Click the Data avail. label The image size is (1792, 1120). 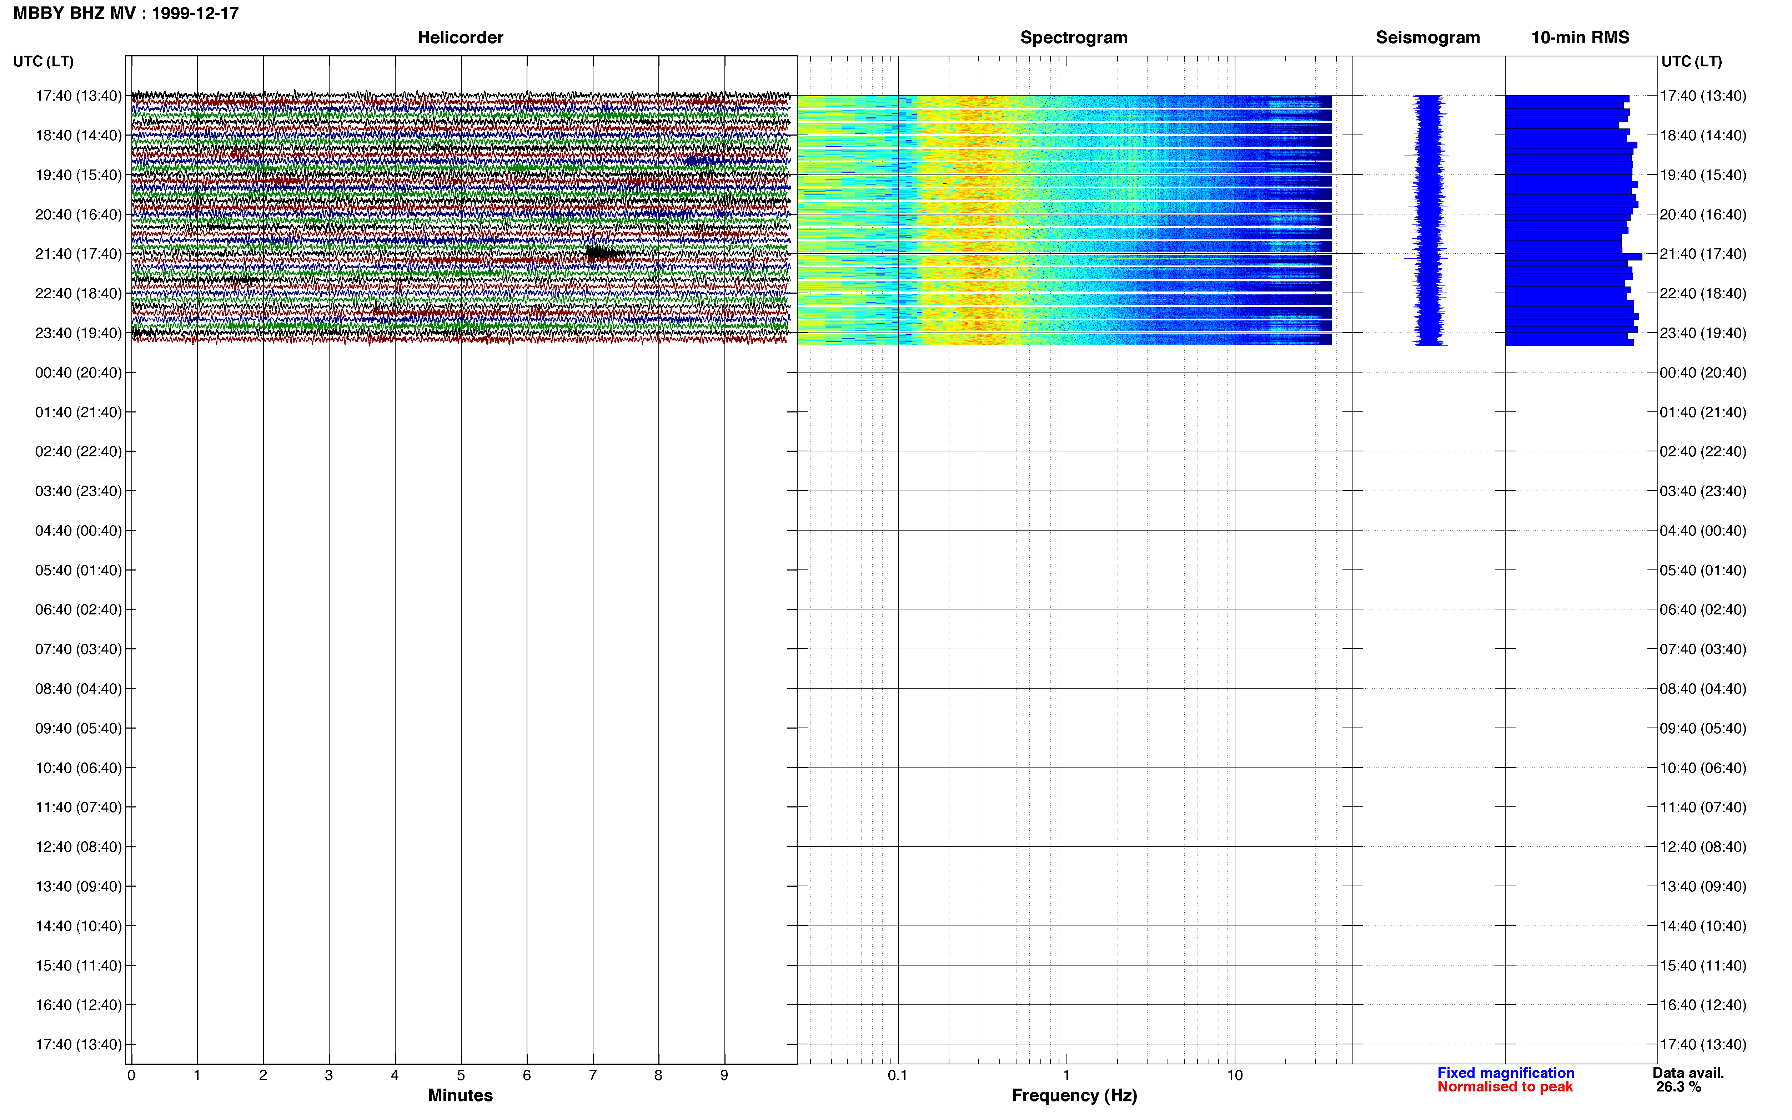(x=1688, y=1073)
